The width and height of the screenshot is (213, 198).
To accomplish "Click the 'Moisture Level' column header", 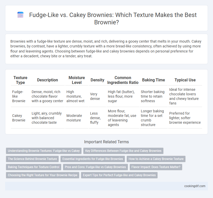I will tap(77, 80).
